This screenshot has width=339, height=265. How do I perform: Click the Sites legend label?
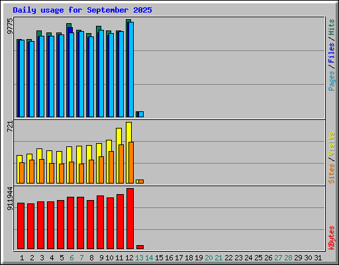[x=332, y=174]
